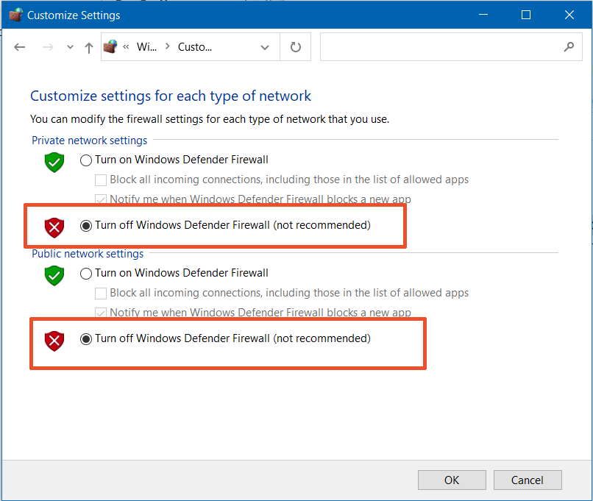
Task: Click the firewall icon in address bar
Action: pyautogui.click(x=110, y=47)
